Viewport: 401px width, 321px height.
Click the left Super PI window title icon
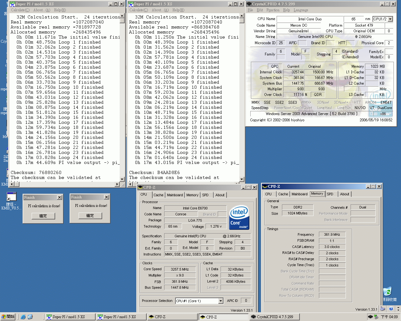click(12, 4)
